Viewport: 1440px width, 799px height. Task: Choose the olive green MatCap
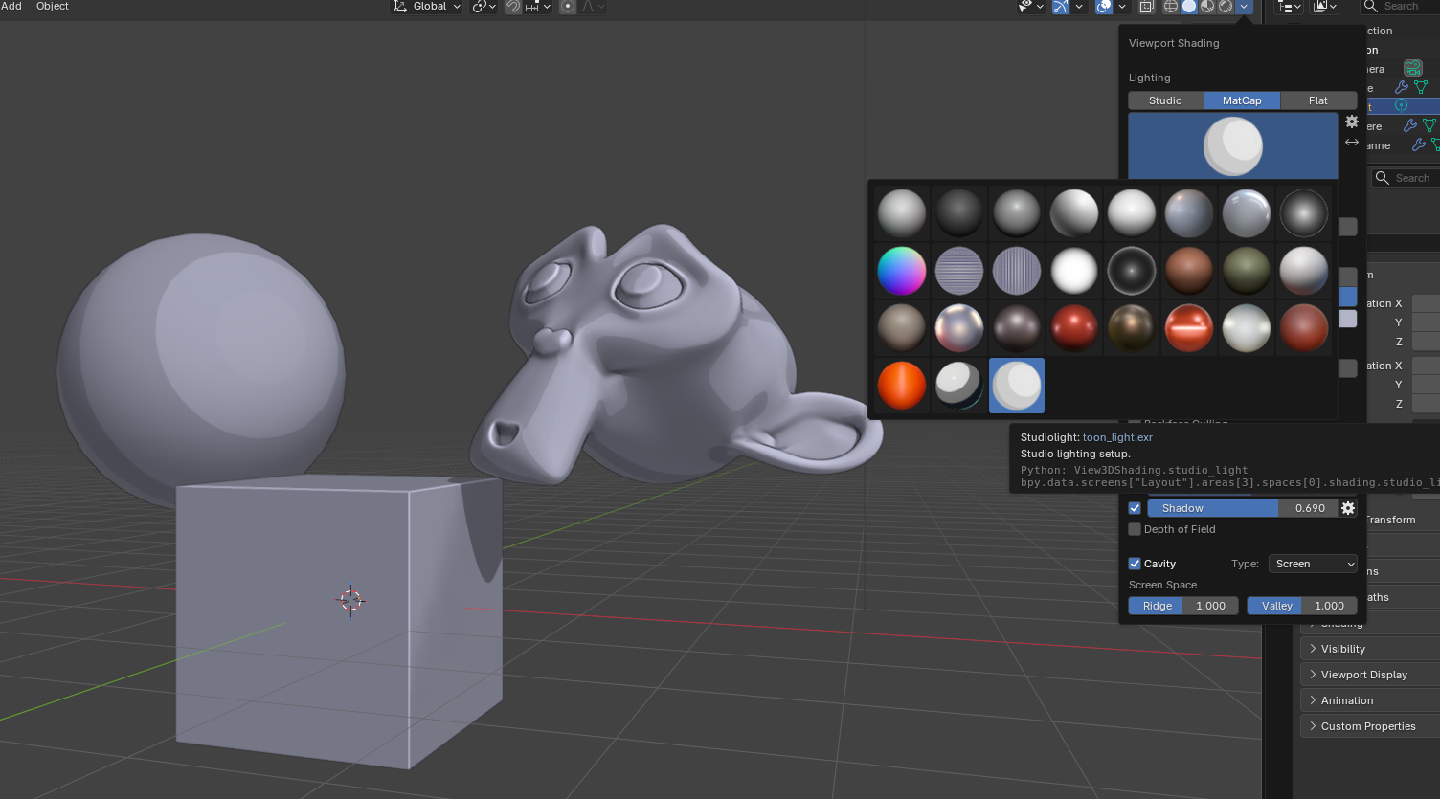(1247, 270)
